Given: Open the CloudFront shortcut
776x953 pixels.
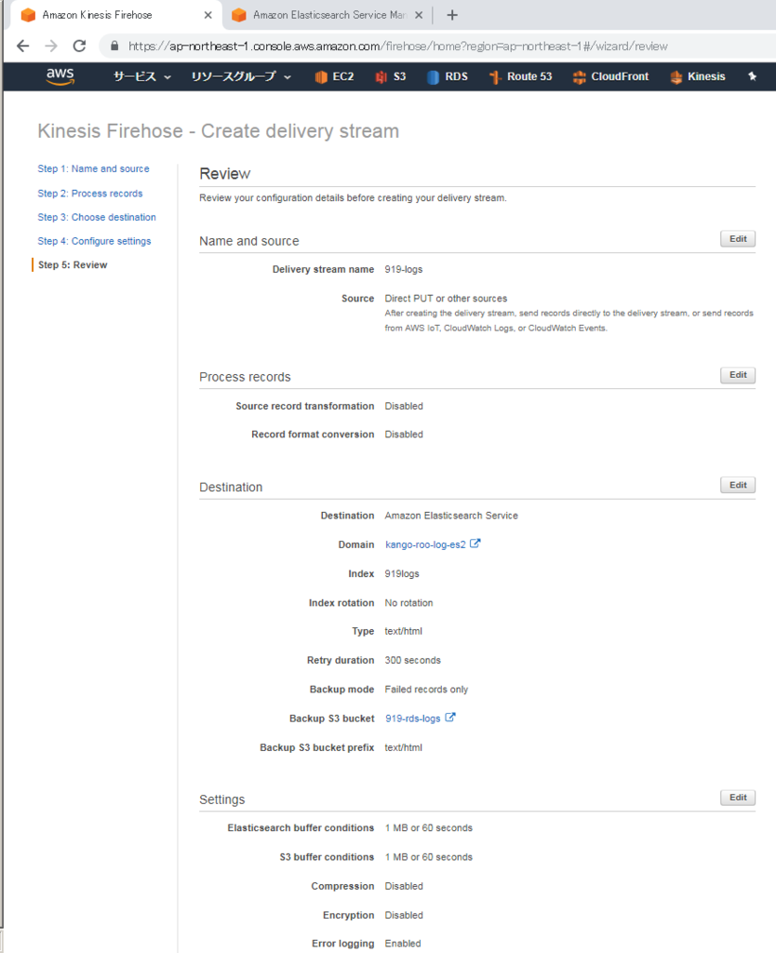Looking at the screenshot, I should 610,76.
